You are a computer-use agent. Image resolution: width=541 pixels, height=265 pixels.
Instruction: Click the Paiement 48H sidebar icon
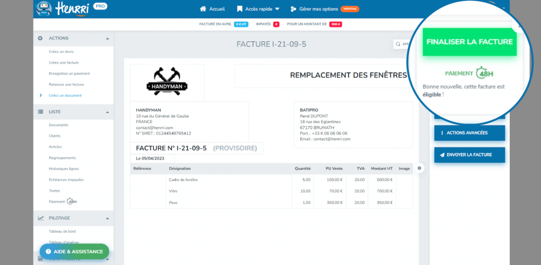[72, 201]
